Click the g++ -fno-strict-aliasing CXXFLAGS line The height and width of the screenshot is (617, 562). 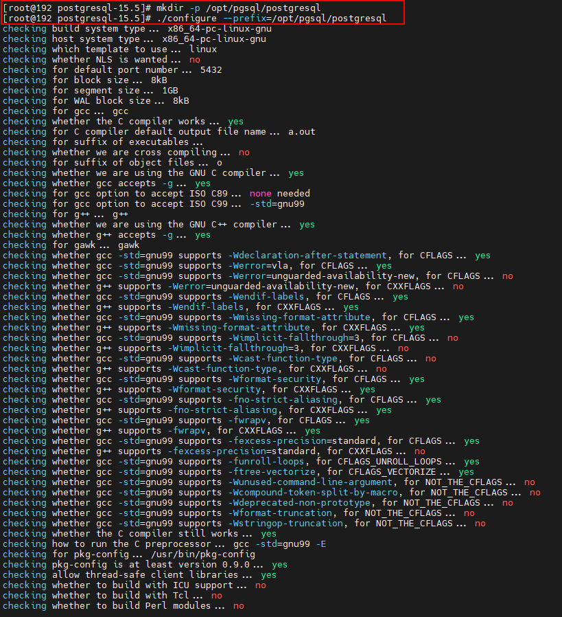[x=198, y=410]
